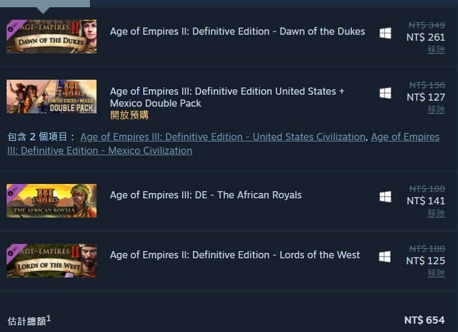Click The African Royals title text

click(206, 195)
